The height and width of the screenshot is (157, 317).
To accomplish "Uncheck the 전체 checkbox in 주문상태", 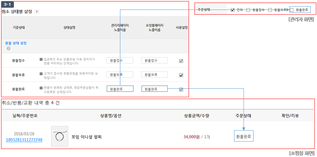I will click(233, 10).
